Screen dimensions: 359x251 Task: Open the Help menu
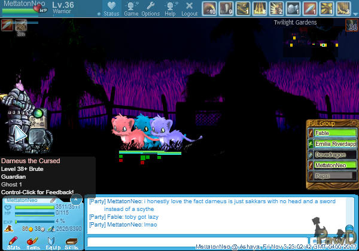coord(171,9)
